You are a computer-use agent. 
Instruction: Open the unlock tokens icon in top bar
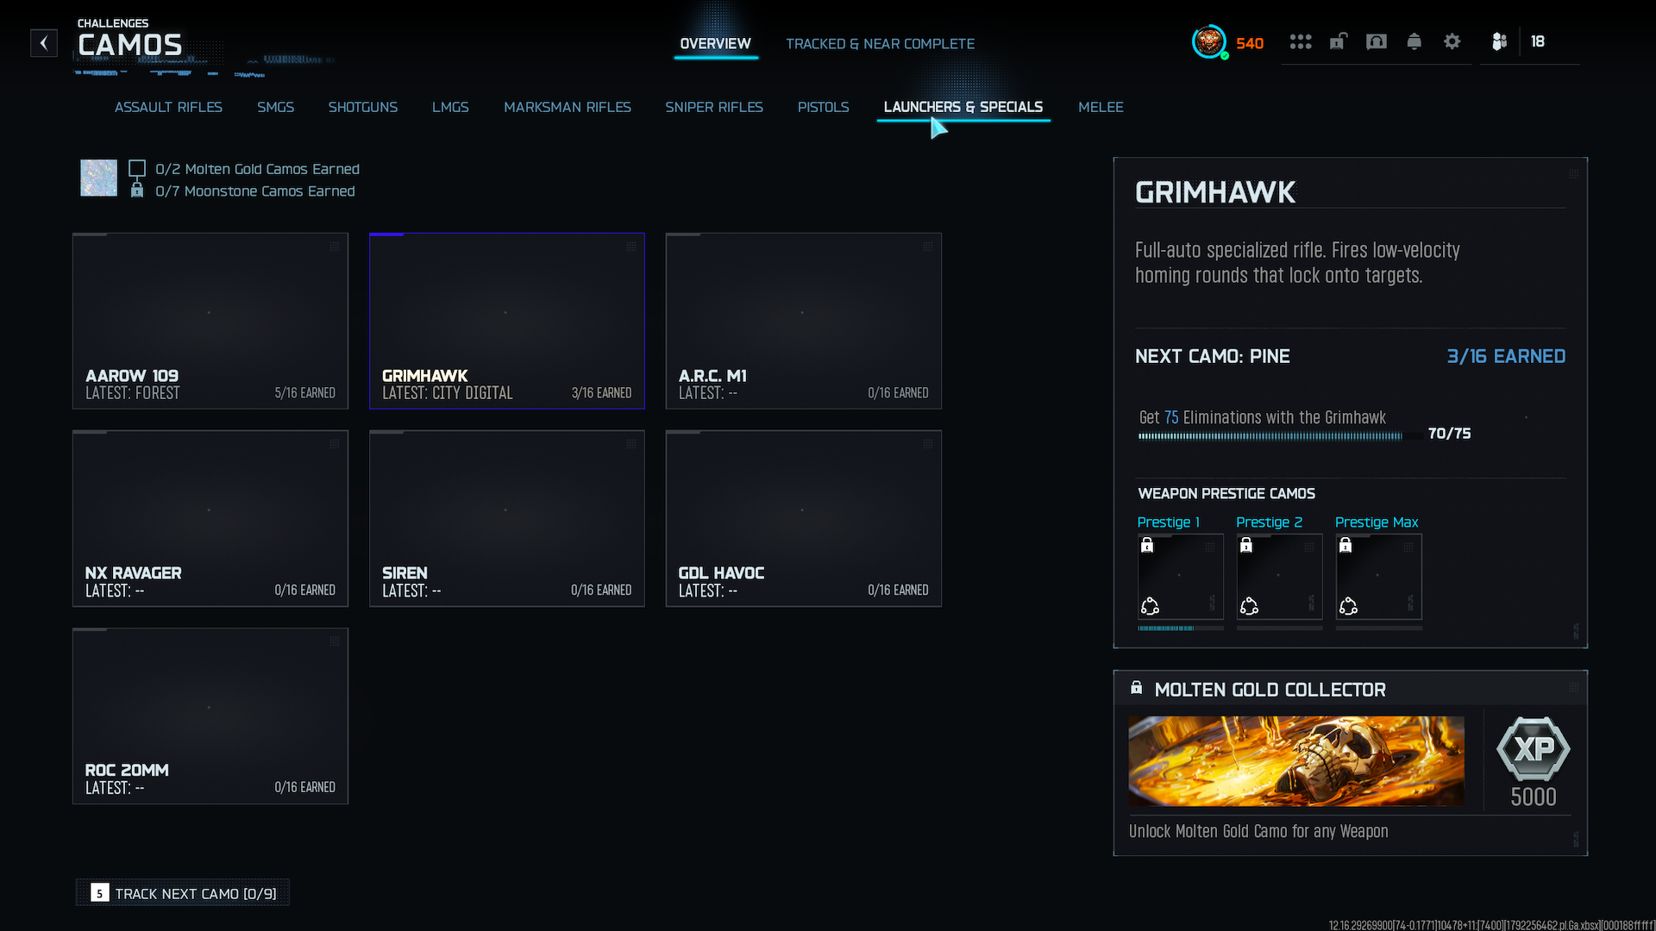[x=1338, y=41]
